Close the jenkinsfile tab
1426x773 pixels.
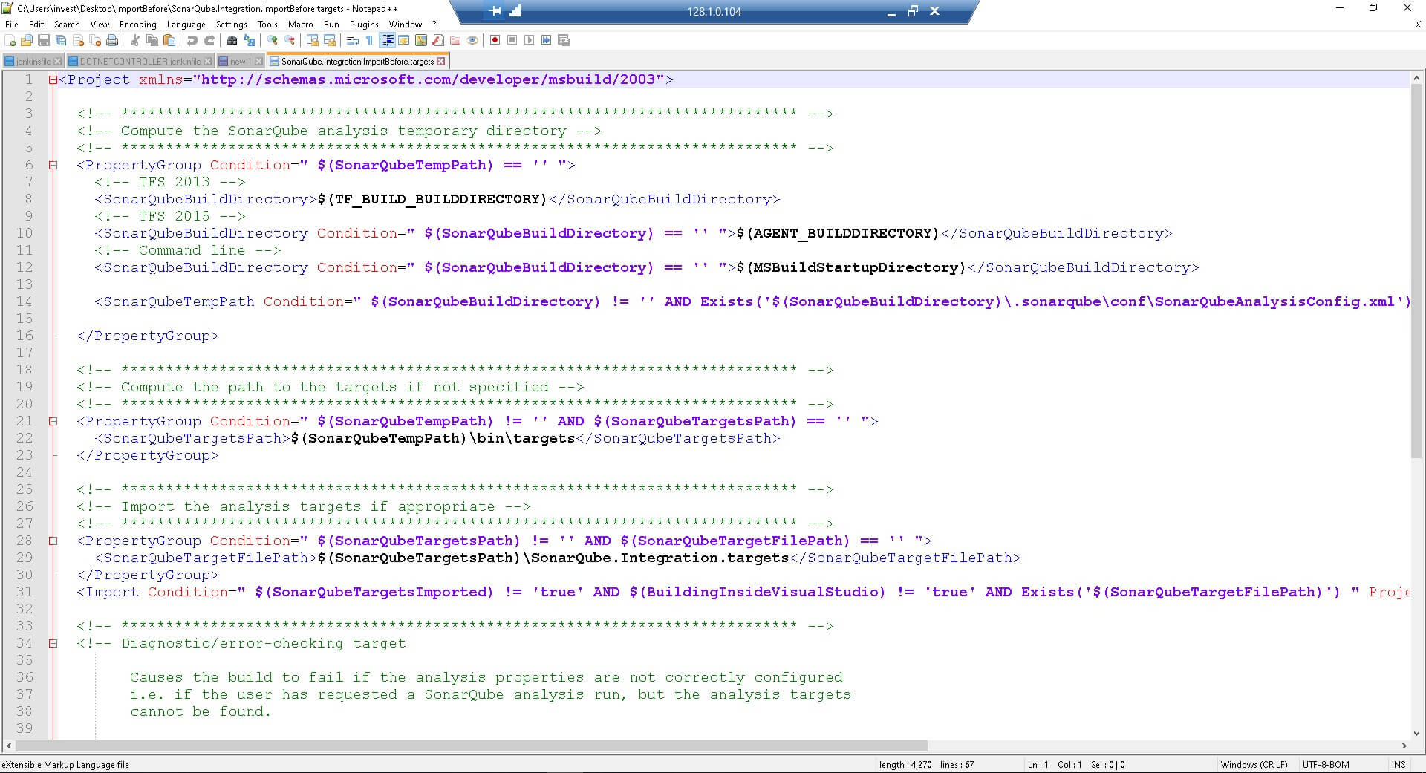tap(58, 62)
